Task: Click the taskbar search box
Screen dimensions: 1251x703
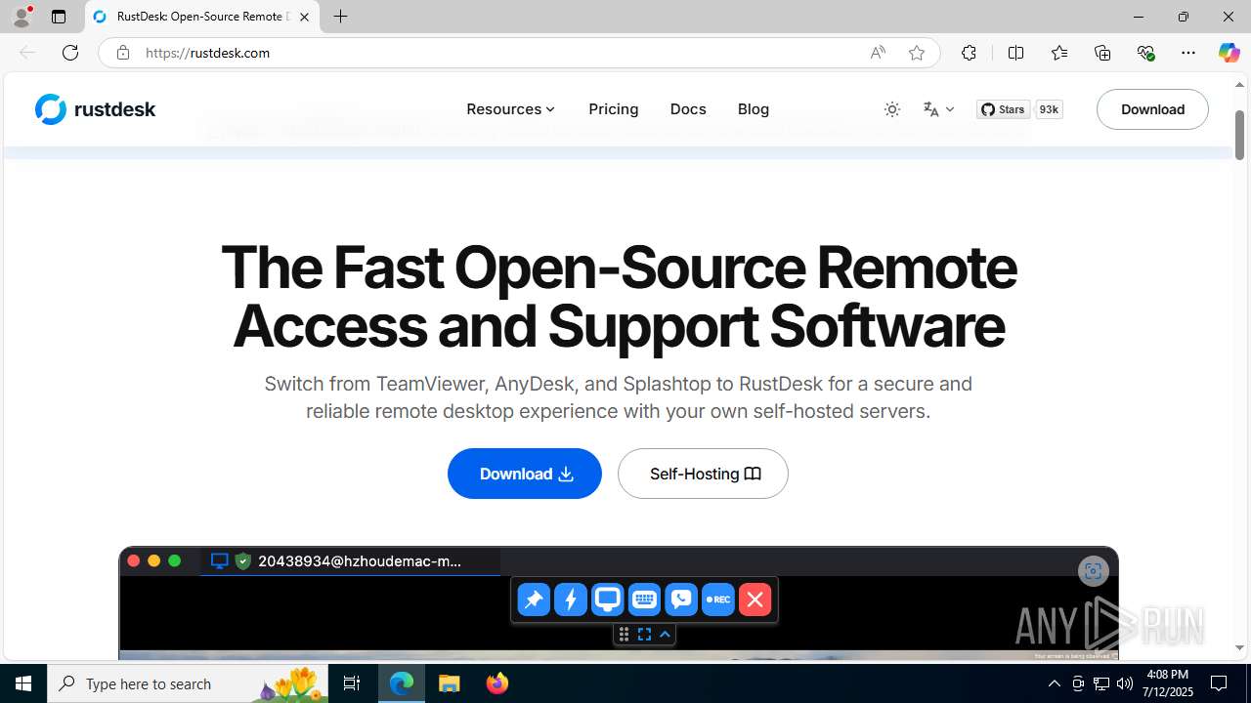Action: pyautogui.click(x=190, y=683)
